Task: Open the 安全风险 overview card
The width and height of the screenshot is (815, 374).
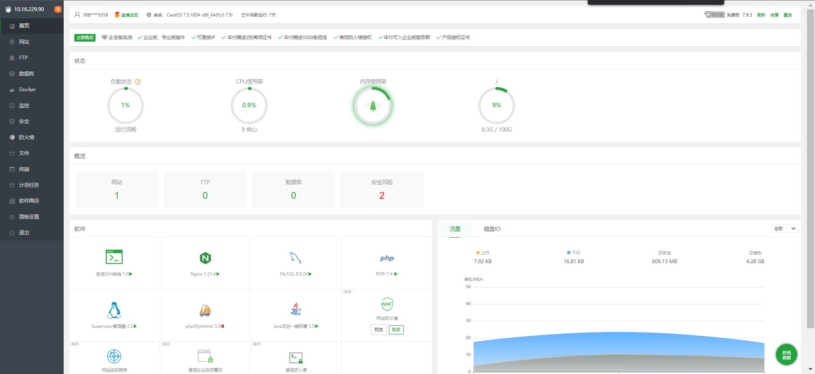Action: 382,189
